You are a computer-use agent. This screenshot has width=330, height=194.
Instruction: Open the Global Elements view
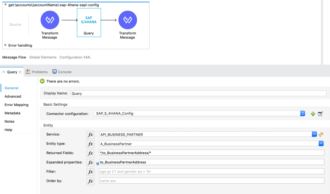(x=43, y=57)
